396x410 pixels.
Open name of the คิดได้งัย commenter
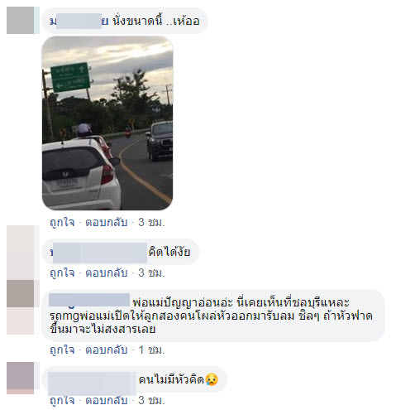pos(98,253)
